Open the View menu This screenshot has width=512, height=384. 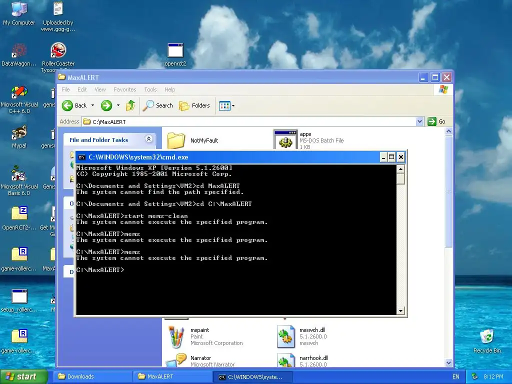(x=100, y=89)
